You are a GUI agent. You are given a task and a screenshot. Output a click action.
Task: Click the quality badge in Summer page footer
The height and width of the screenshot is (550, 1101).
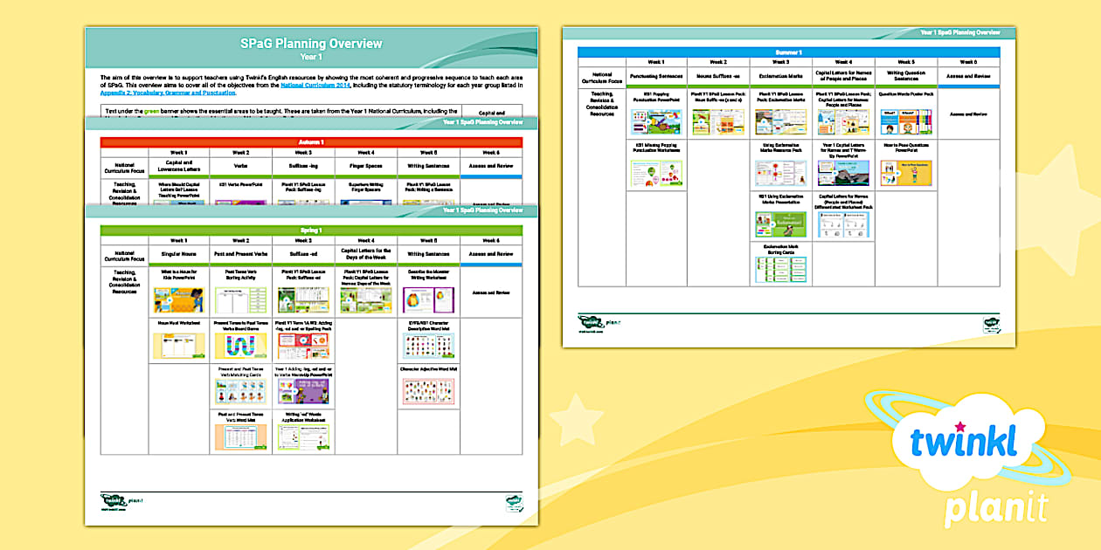pyautogui.click(x=991, y=324)
